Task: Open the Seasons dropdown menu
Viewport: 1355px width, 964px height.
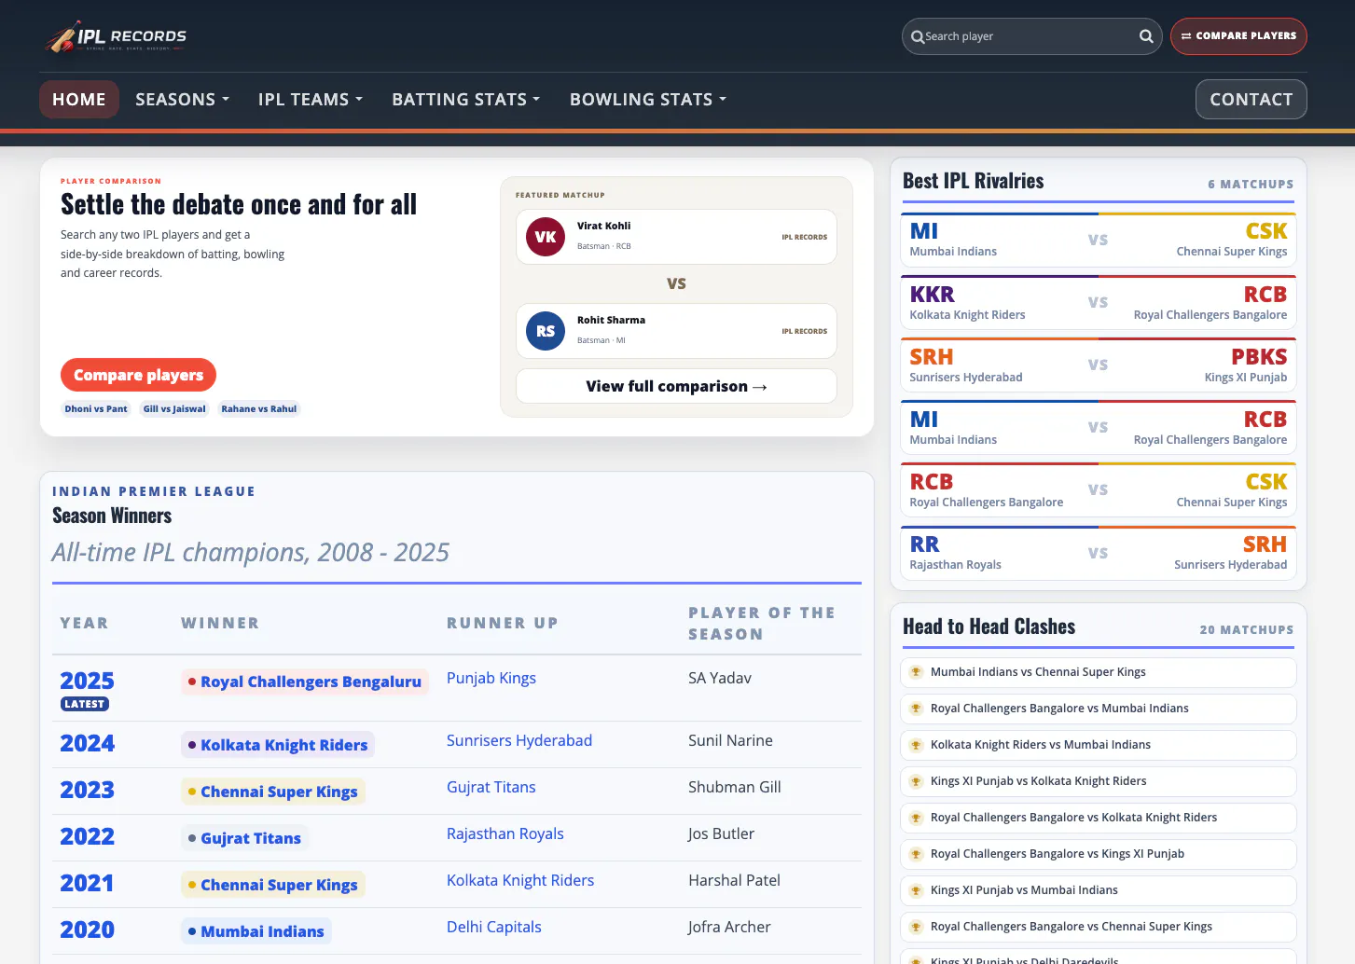Action: [x=182, y=100]
